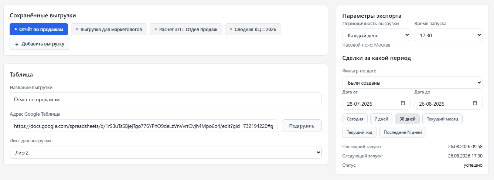Click next run value 26.08.2026 17:30
Viewport: 494px width, 180px height.
click(x=465, y=156)
